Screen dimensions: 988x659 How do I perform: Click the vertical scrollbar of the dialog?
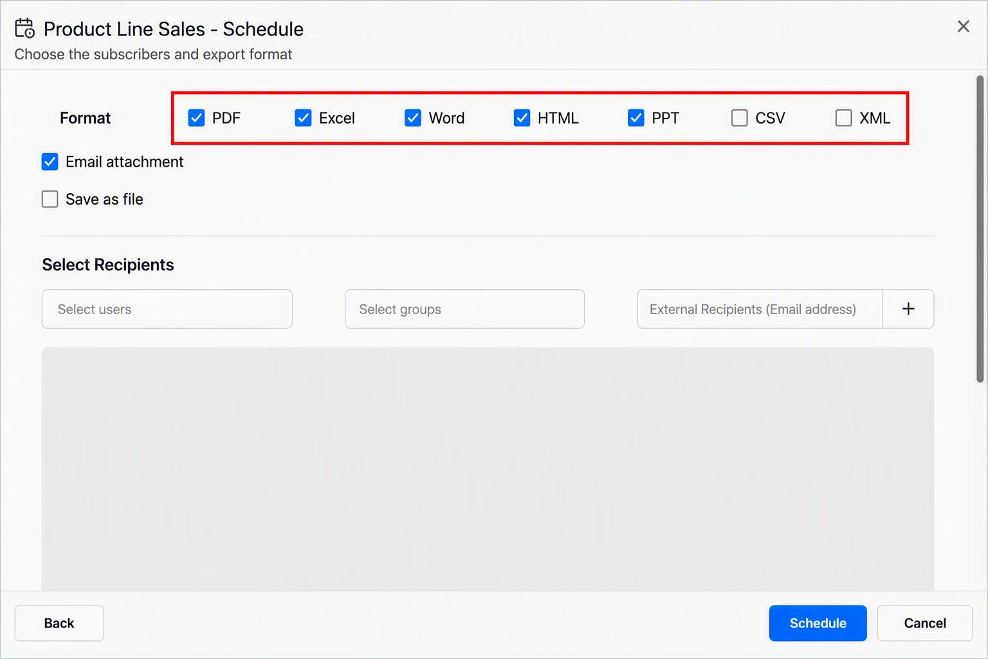[x=980, y=229]
